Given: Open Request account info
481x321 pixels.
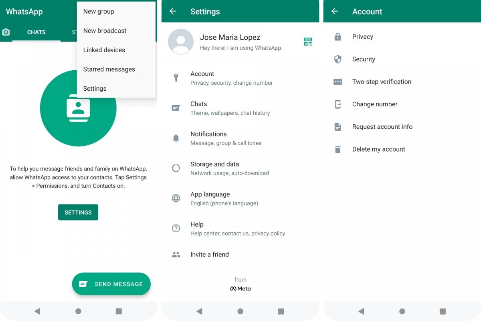Looking at the screenshot, I should tap(402, 127).
